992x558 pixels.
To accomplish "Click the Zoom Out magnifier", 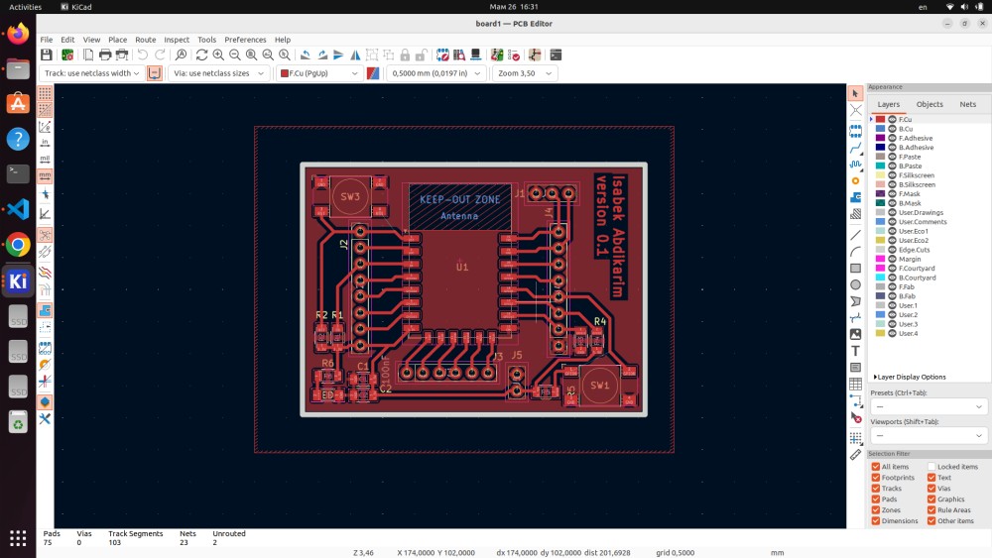I will (235, 55).
